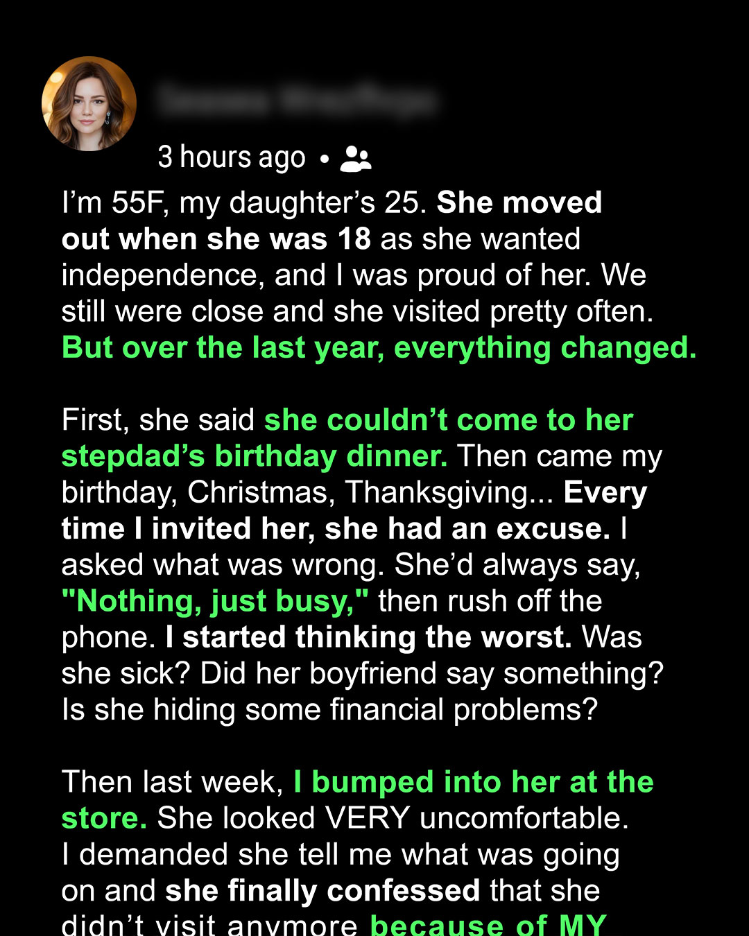Click green text "stepdad's birthday dinner."
Viewport: 749px width, 936px height.
coord(255,456)
